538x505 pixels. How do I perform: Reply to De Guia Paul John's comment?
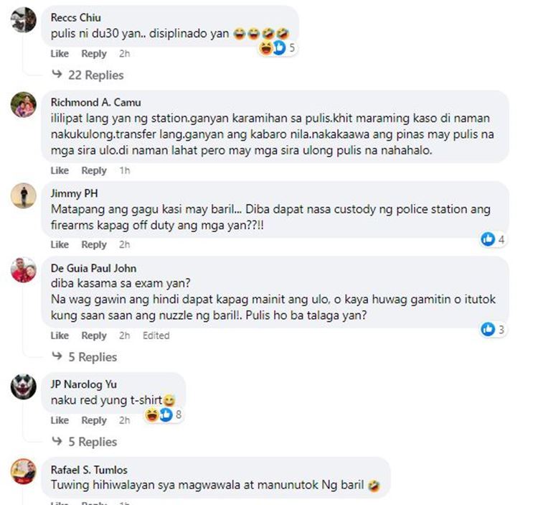coord(94,335)
